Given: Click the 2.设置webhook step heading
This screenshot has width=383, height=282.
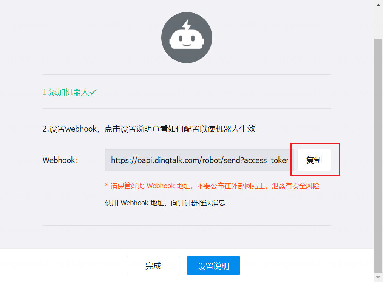Looking at the screenshot, I should point(70,129).
